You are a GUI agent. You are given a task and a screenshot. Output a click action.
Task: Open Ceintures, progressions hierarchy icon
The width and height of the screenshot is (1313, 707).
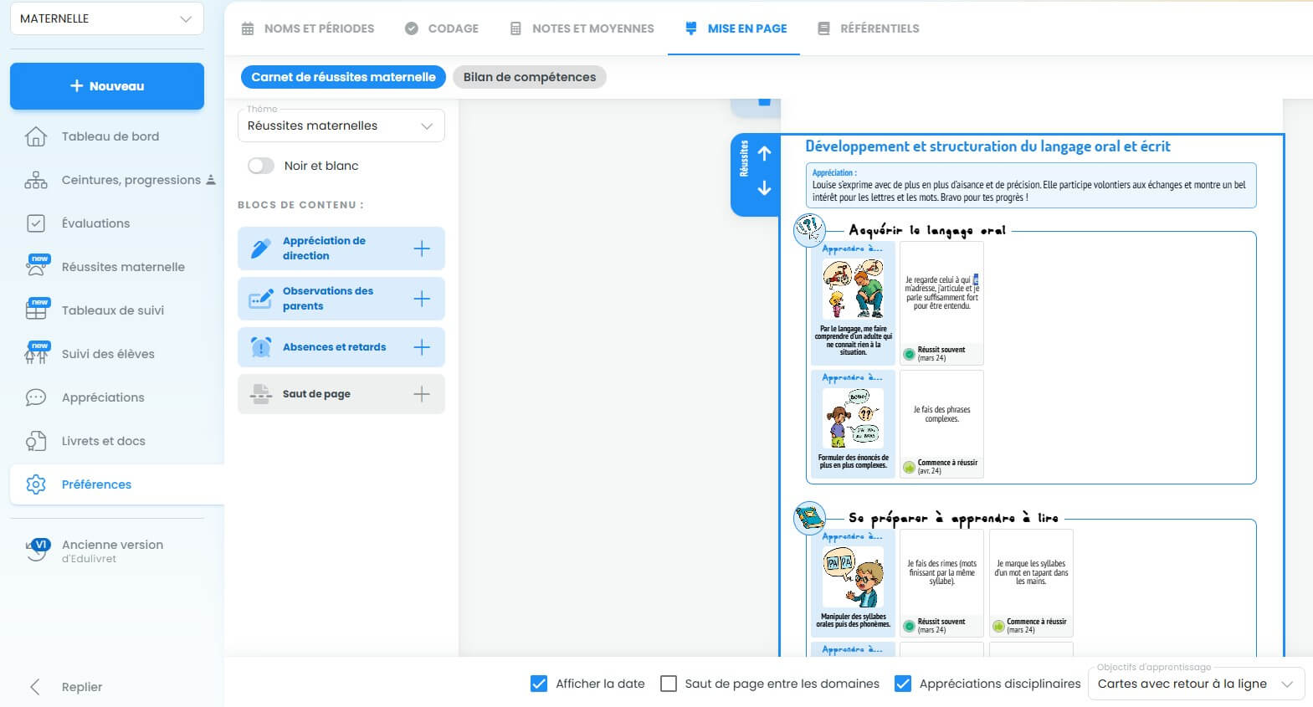pyautogui.click(x=36, y=180)
